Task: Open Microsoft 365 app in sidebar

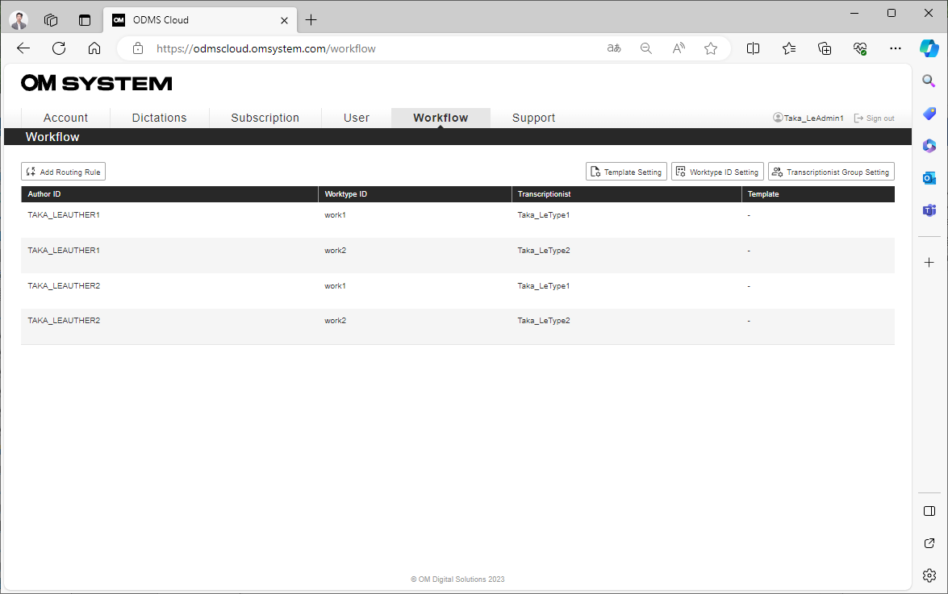Action: [929, 145]
